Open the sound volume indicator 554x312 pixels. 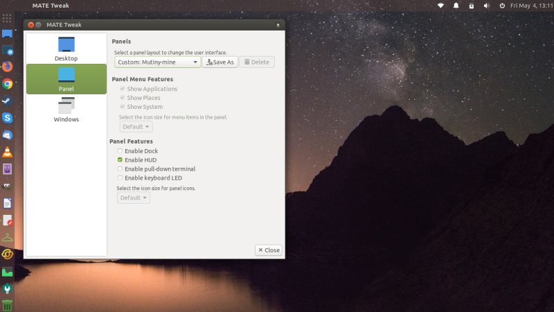[487, 6]
